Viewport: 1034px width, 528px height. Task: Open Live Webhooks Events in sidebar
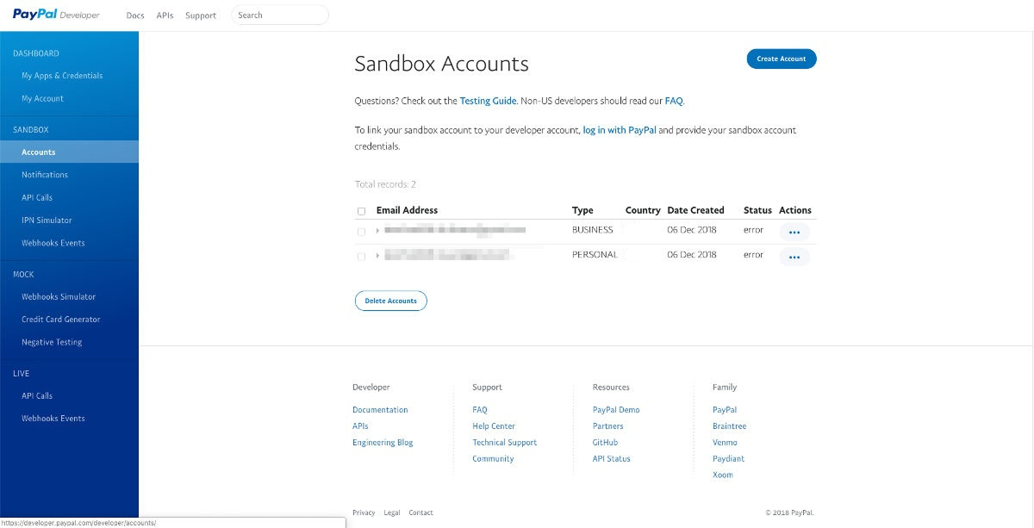click(53, 419)
